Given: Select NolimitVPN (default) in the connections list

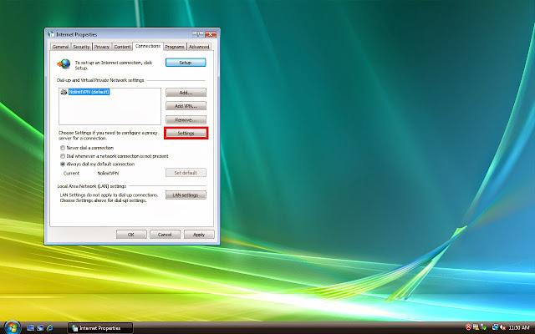Looking at the screenshot, I should click(x=89, y=92).
